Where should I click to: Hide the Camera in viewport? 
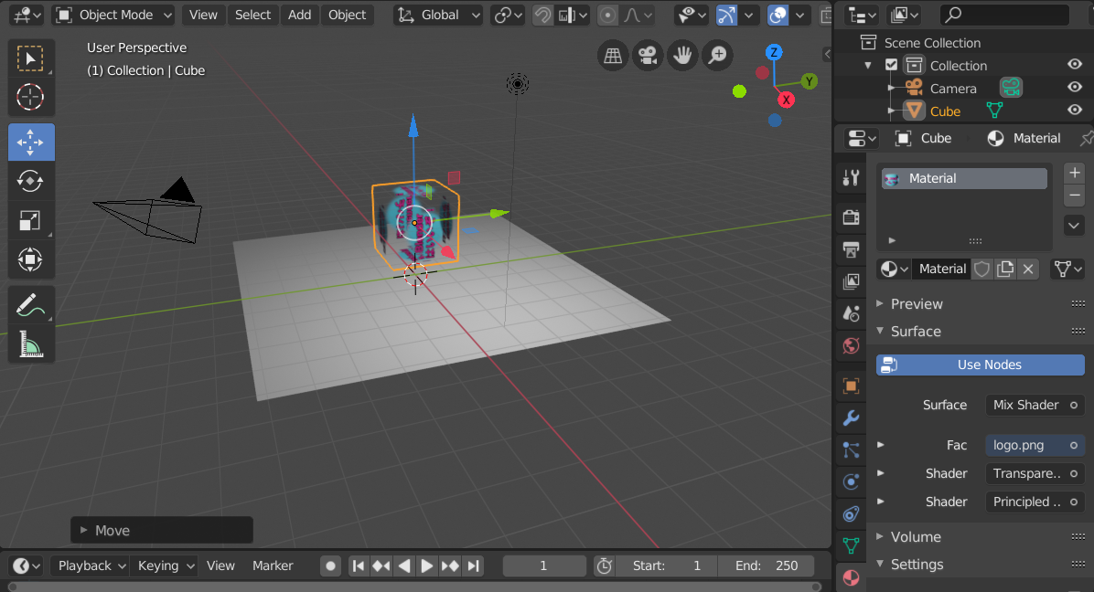point(1075,88)
